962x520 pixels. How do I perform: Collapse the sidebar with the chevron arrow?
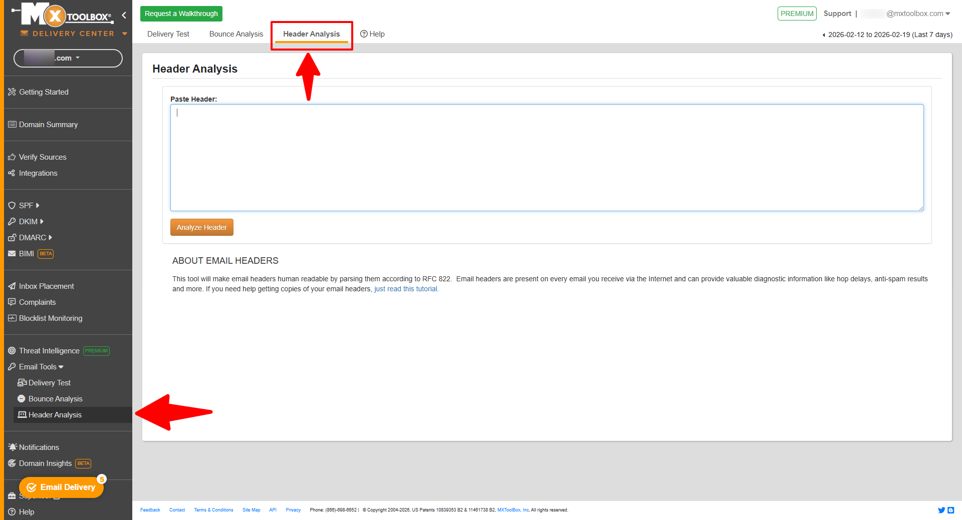[x=124, y=15]
